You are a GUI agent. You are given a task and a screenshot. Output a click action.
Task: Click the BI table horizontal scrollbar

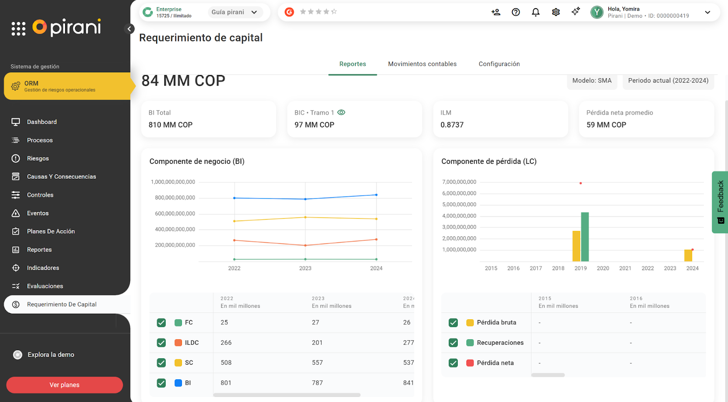pyautogui.click(x=287, y=395)
